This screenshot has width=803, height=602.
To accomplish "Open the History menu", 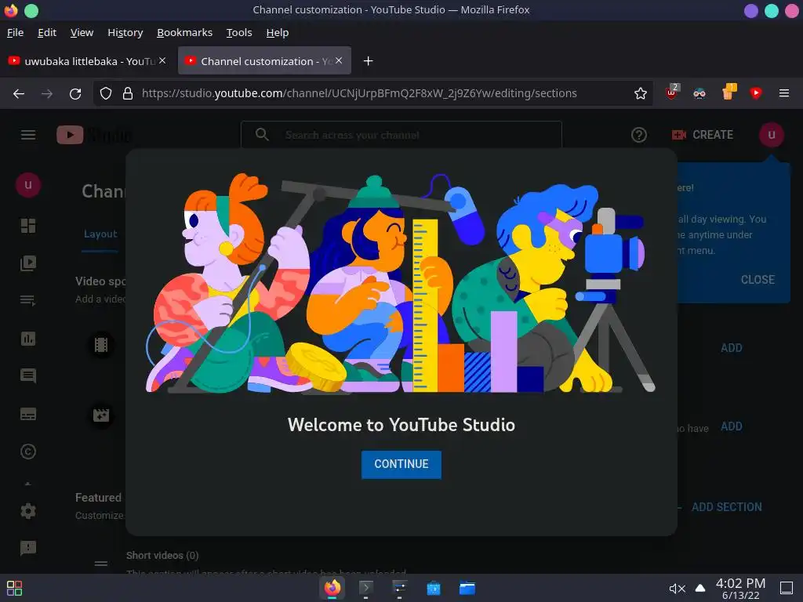I will click(x=125, y=33).
